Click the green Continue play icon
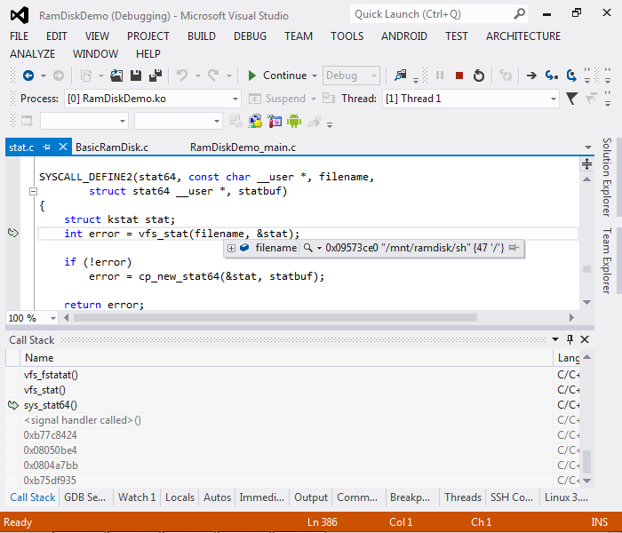622x533 pixels. click(x=251, y=76)
